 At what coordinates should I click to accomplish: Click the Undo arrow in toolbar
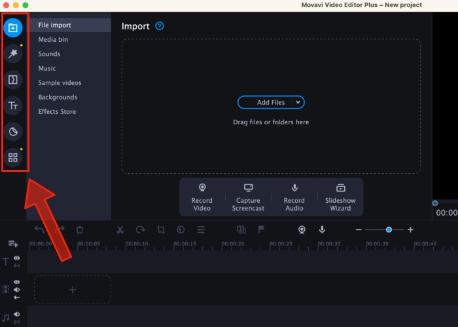[x=39, y=230]
